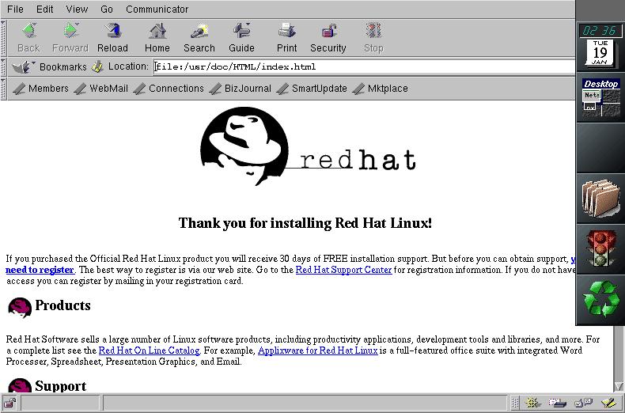Collapse the personal toolbar grip handle
The image size is (625, 413).
click(3, 89)
